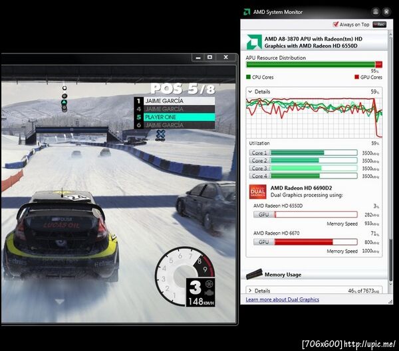Click the red GPU Cores legend swatch
The image size is (399, 351).
coord(356,77)
